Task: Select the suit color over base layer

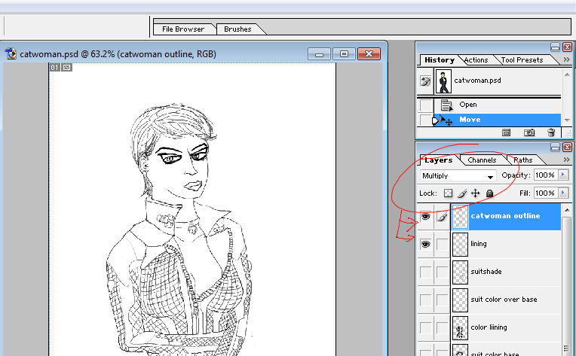Action: [x=504, y=300]
